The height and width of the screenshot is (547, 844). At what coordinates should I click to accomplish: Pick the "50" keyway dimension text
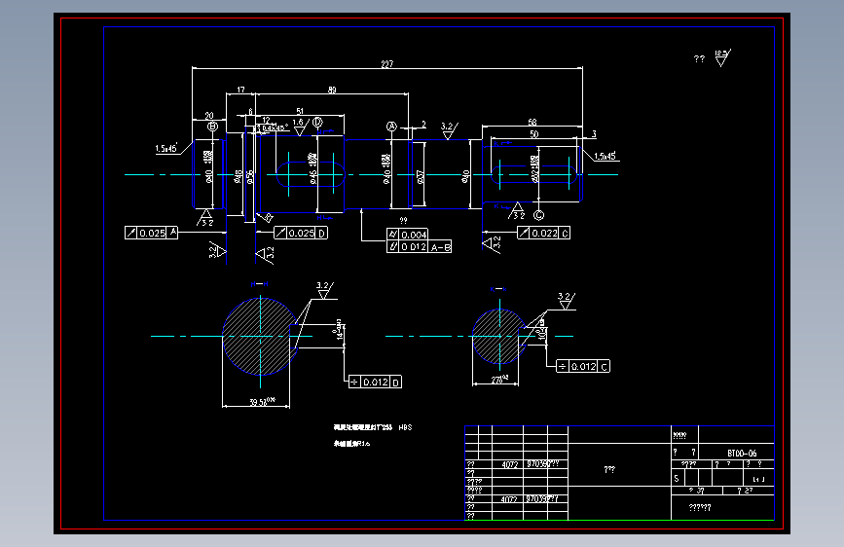pyautogui.click(x=533, y=134)
